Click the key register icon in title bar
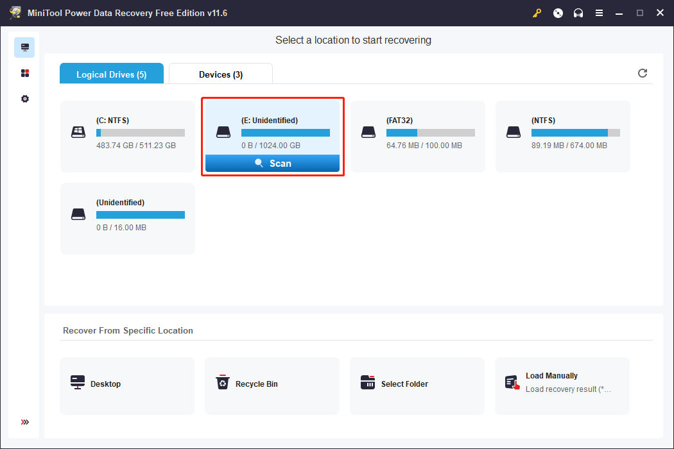Viewport: 674px width, 449px height. point(537,13)
